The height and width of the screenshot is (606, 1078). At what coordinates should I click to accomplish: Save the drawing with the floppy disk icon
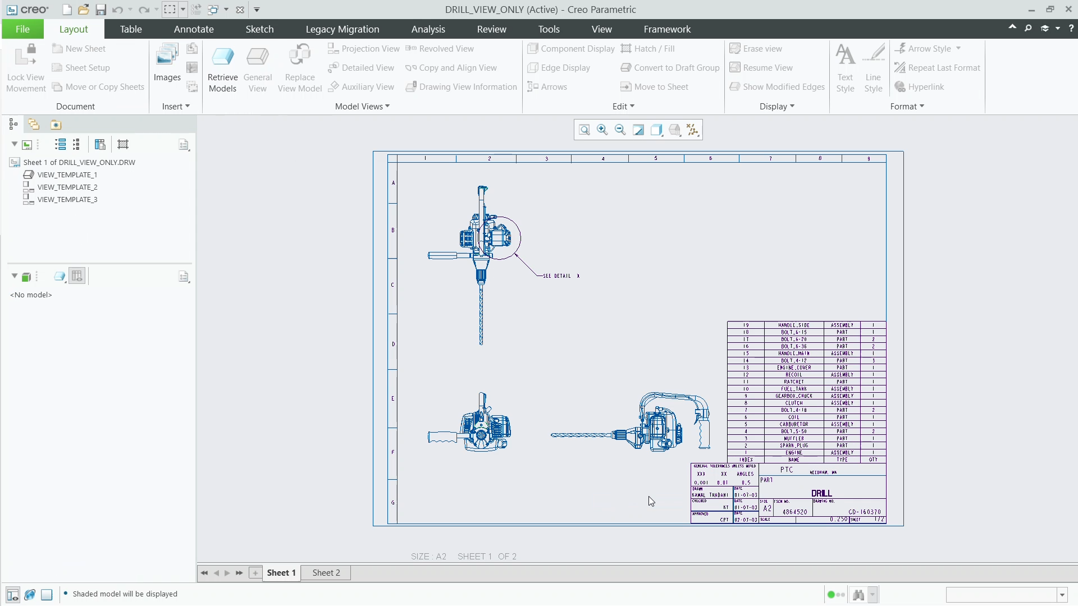(101, 10)
